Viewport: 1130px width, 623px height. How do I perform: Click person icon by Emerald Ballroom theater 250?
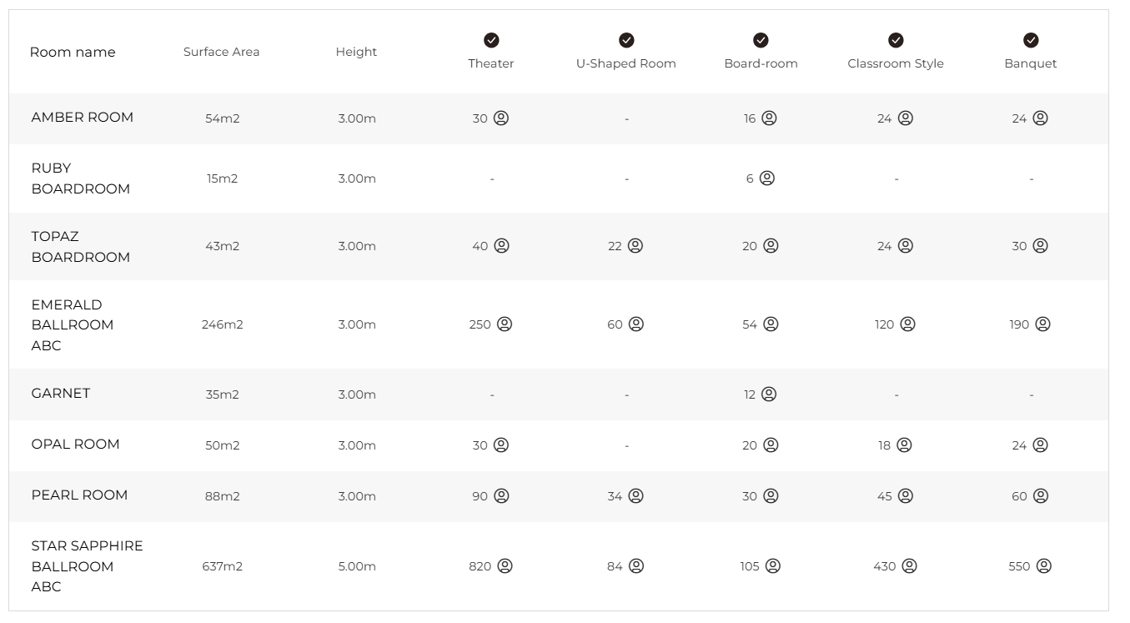[x=505, y=324]
